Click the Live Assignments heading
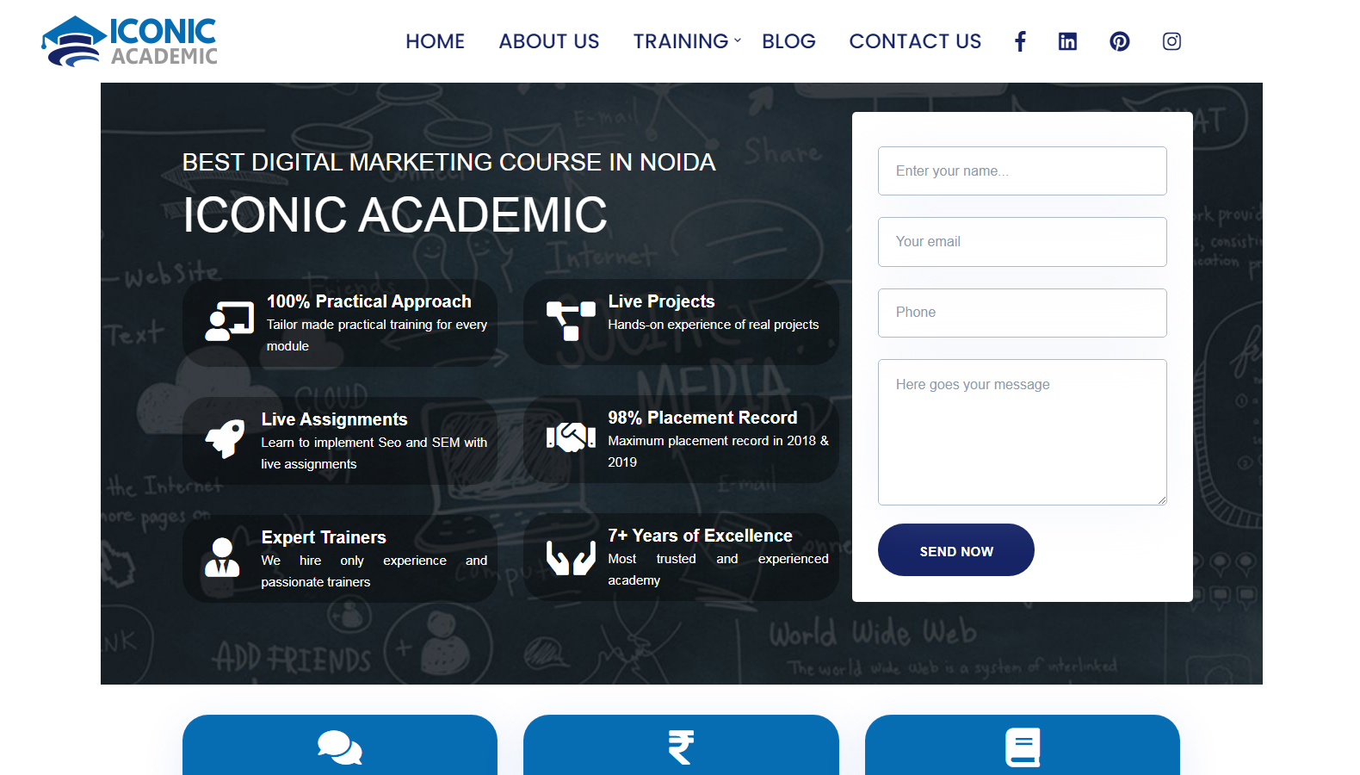This screenshot has width=1360, height=775. click(x=334, y=419)
